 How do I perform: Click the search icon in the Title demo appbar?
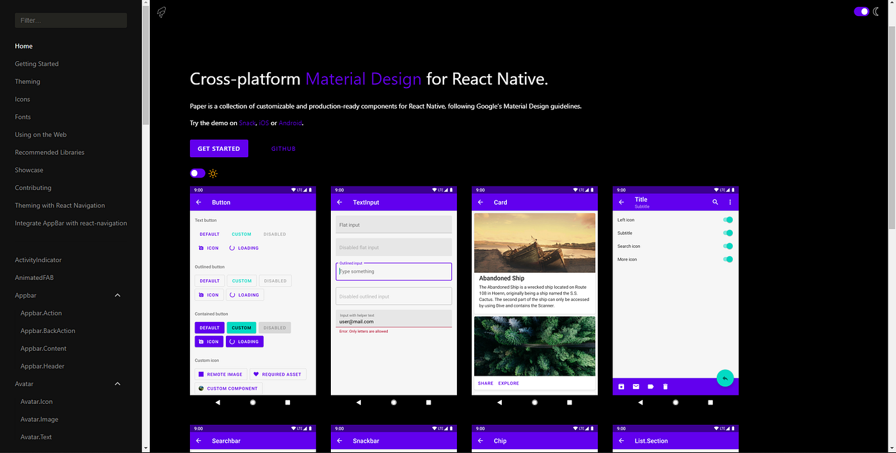[x=715, y=201]
